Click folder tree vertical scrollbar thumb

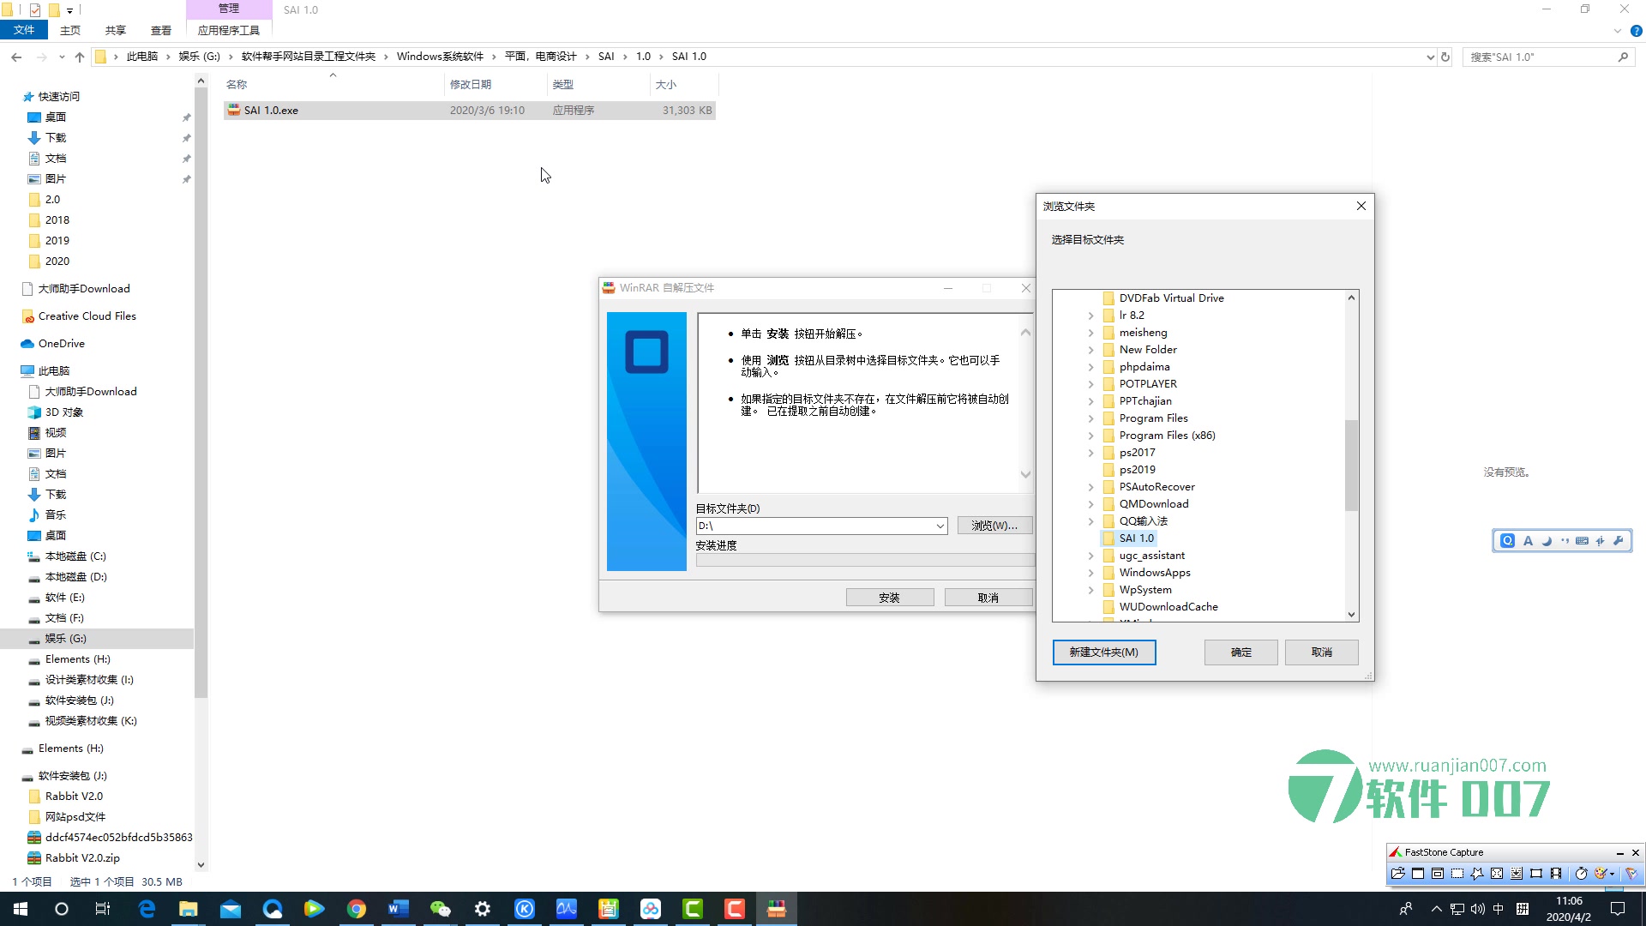(x=1351, y=465)
